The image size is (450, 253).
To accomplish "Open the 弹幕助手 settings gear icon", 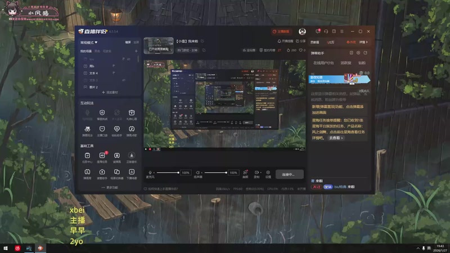I will pyautogui.click(x=358, y=53).
